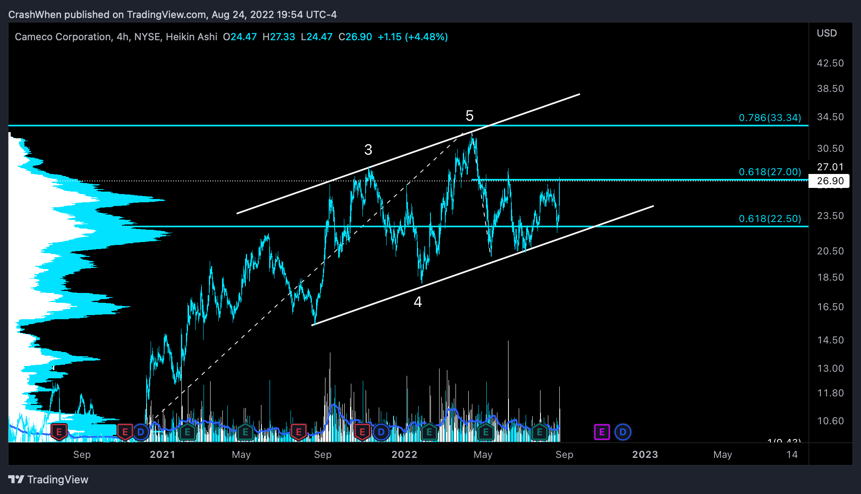Image resolution: width=861 pixels, height=494 pixels.
Task: Click the earliest red earnings E marker near Sep 2020
Action: point(59,432)
